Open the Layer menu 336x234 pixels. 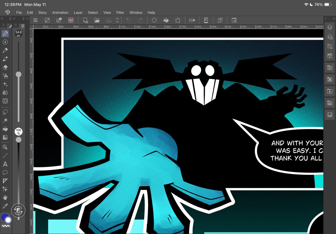coord(78,13)
